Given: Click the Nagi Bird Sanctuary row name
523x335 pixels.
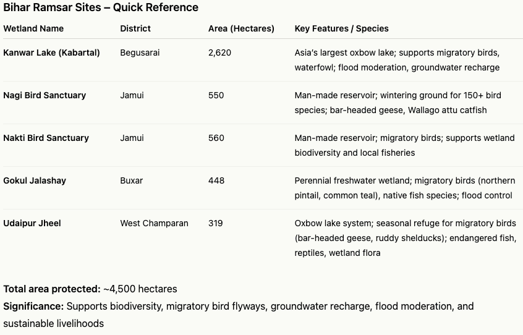Looking at the screenshot, I should [x=45, y=95].
